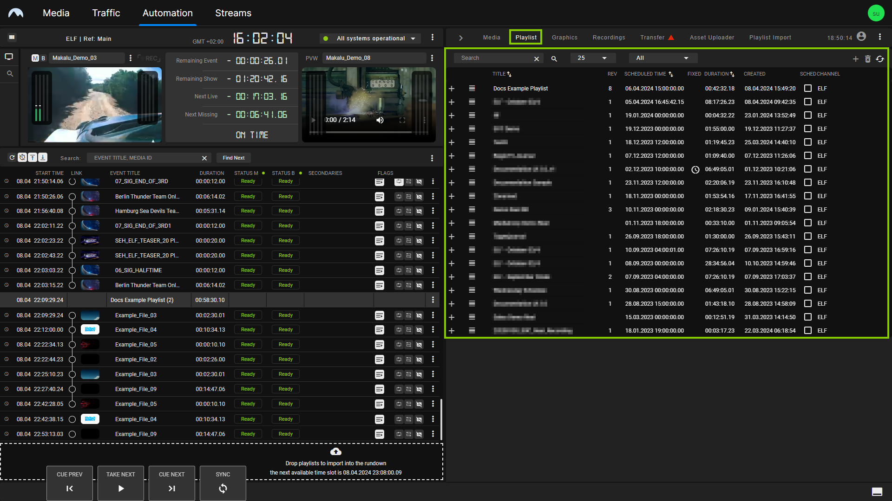892x501 pixels.
Task: Toggle the clock icon on the 02.12.2023 playlist row
Action: pyautogui.click(x=695, y=169)
